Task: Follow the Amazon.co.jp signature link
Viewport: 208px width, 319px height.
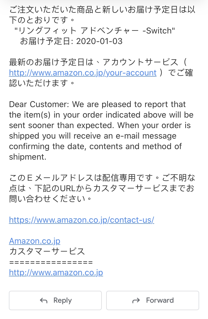Action: 35,241
